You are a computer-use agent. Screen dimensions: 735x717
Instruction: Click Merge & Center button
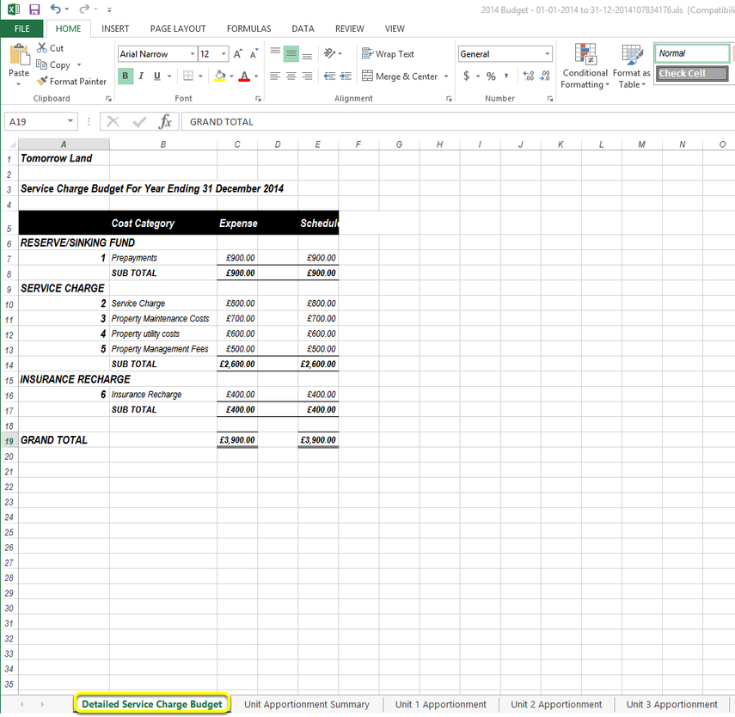coord(400,76)
